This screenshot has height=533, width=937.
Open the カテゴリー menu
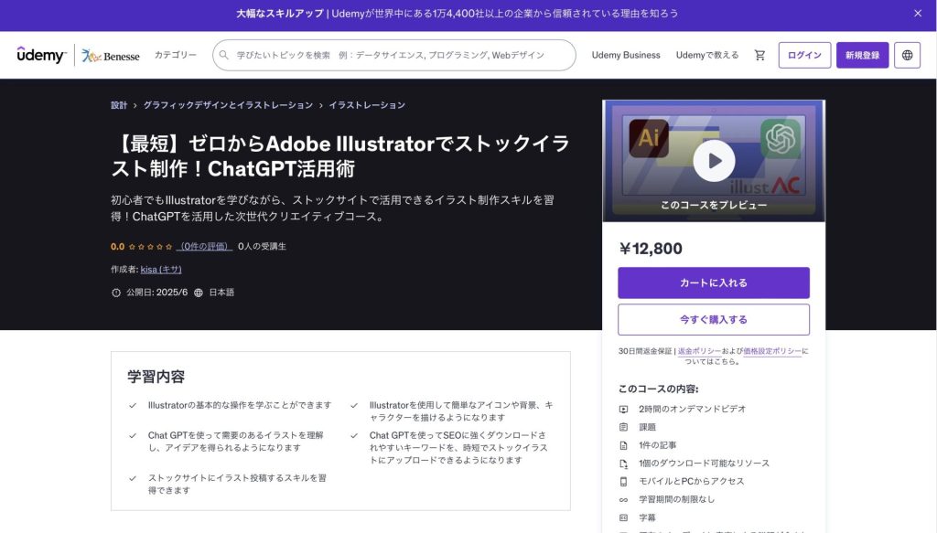(175, 55)
